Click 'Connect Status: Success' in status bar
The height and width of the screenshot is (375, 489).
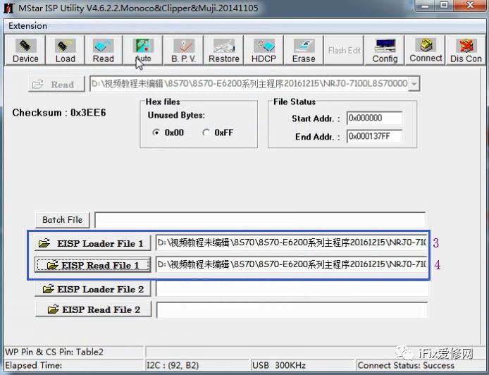pos(406,365)
